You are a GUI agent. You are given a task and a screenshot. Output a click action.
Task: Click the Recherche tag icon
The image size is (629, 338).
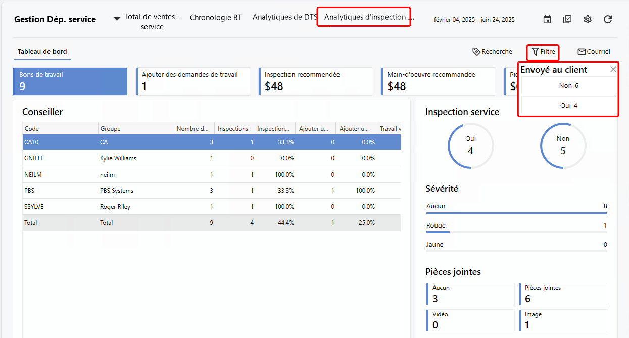(x=476, y=52)
